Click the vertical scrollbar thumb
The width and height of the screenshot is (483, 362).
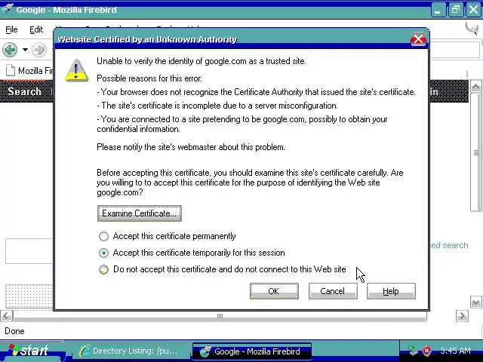pos(476,152)
